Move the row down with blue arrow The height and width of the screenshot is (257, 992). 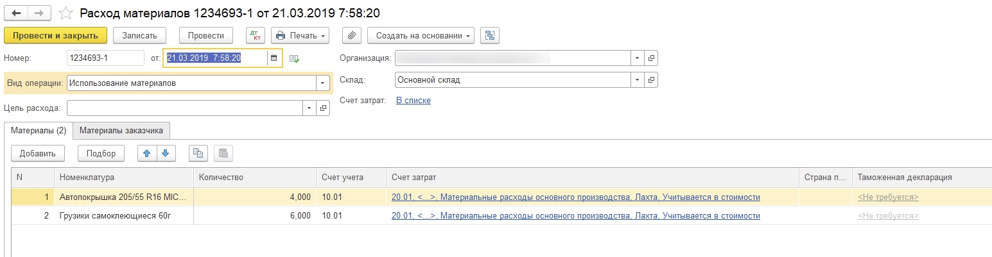pyautogui.click(x=165, y=153)
